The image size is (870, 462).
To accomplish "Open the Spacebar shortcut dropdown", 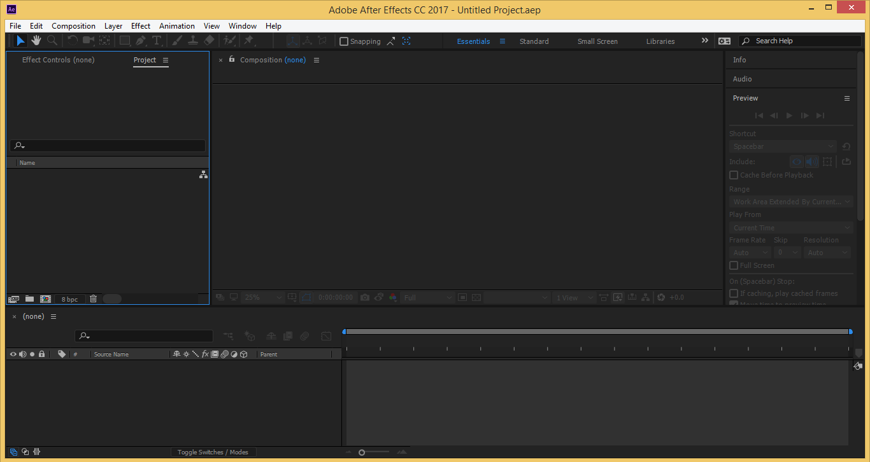I will pos(782,146).
